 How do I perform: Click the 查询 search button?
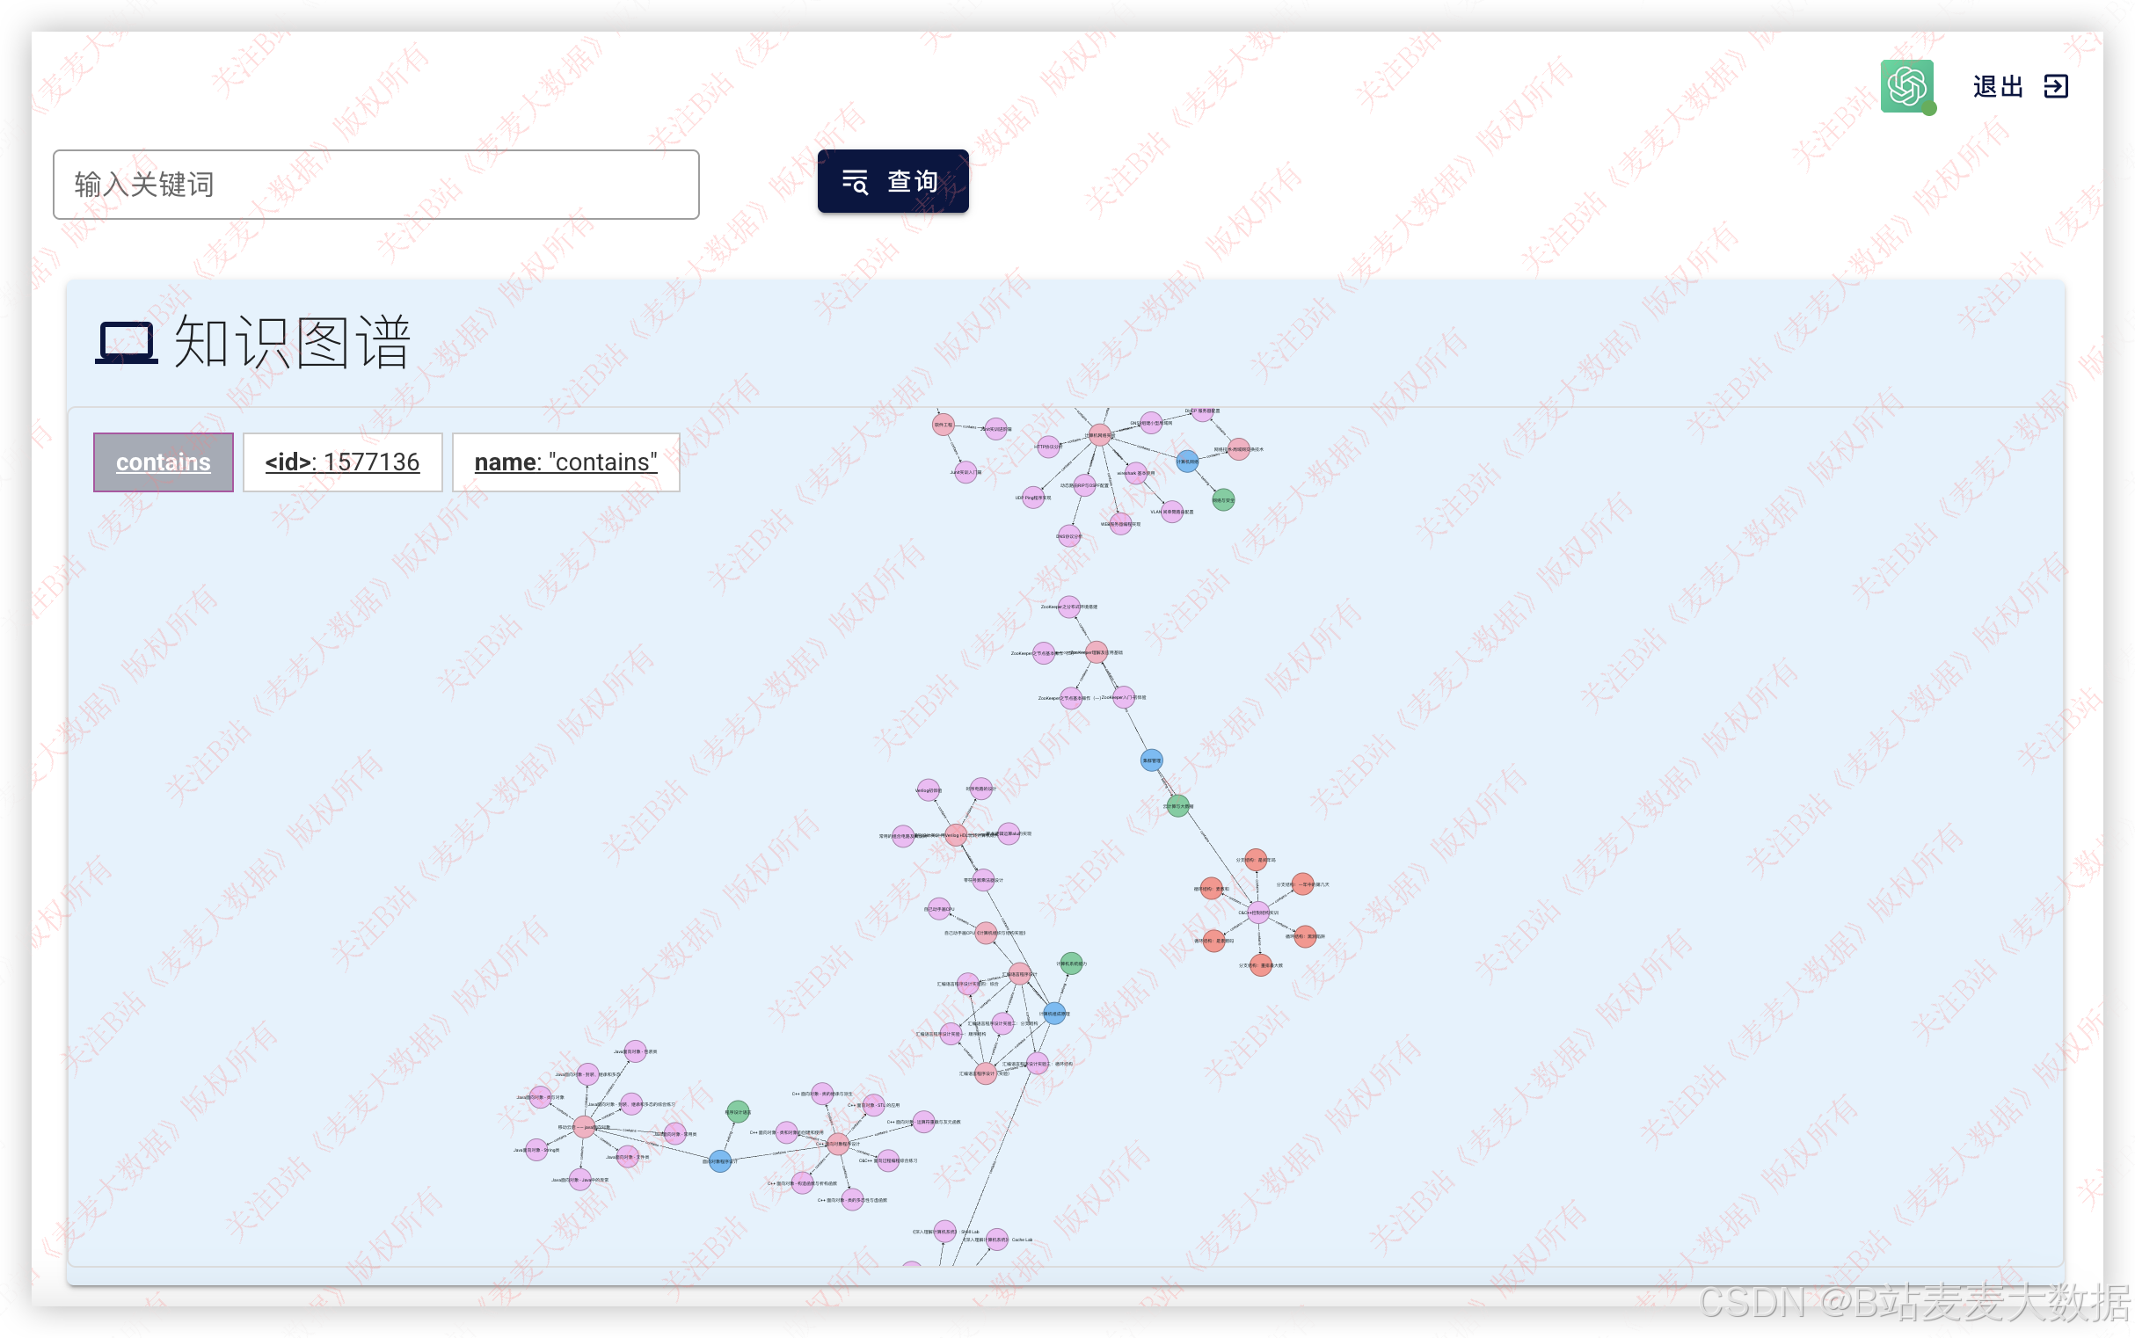(x=893, y=181)
